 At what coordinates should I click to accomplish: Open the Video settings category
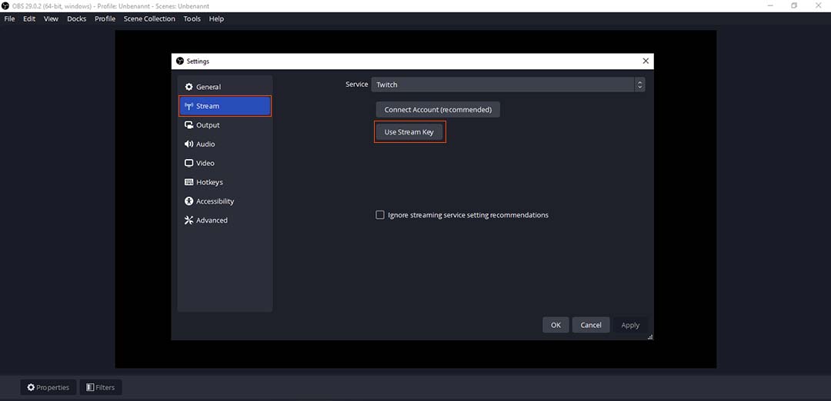225,163
